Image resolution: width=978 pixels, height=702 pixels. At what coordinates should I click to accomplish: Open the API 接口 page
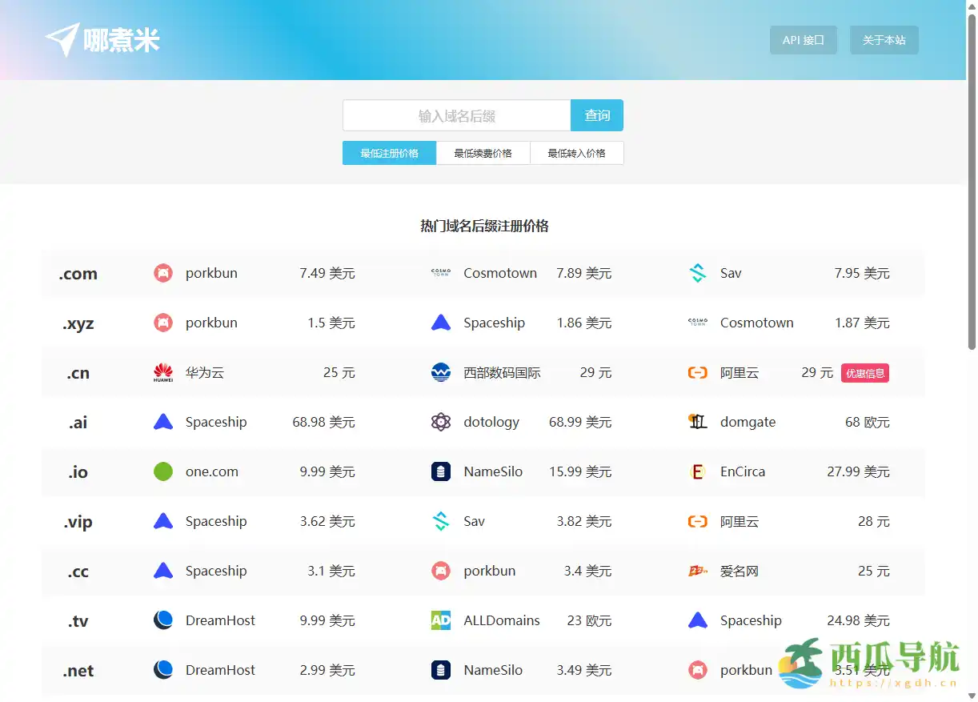click(x=803, y=40)
